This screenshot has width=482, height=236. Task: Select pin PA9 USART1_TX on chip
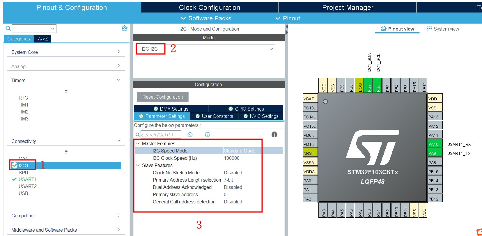(x=435, y=153)
